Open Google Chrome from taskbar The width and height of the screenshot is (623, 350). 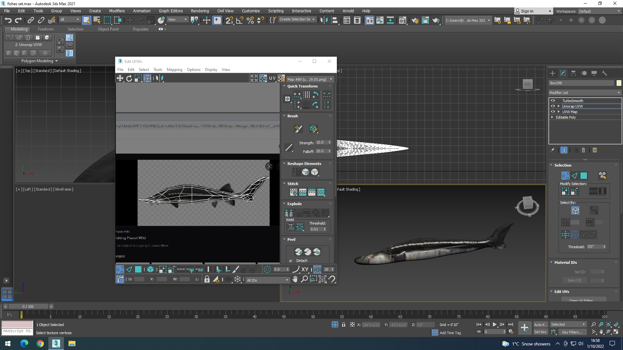[x=40, y=344]
